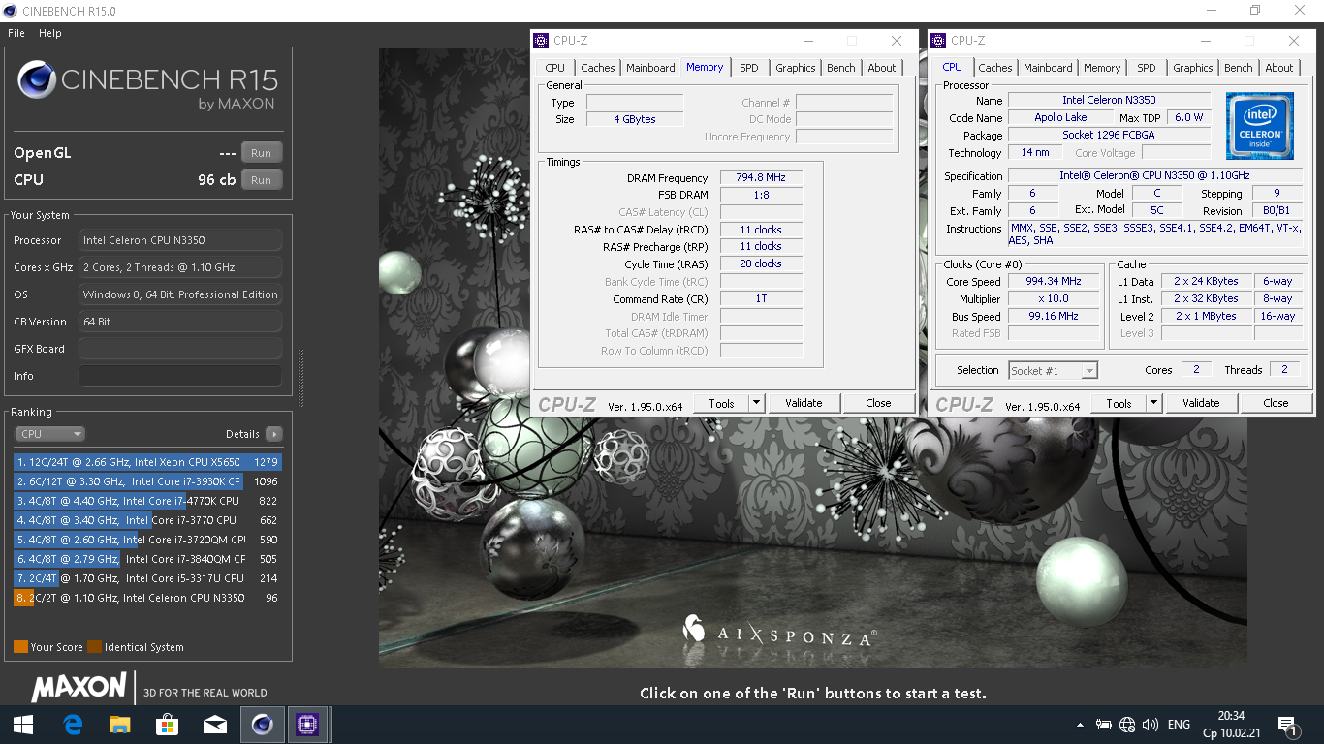Open About tab in Memory CPU-Z window

coord(882,68)
